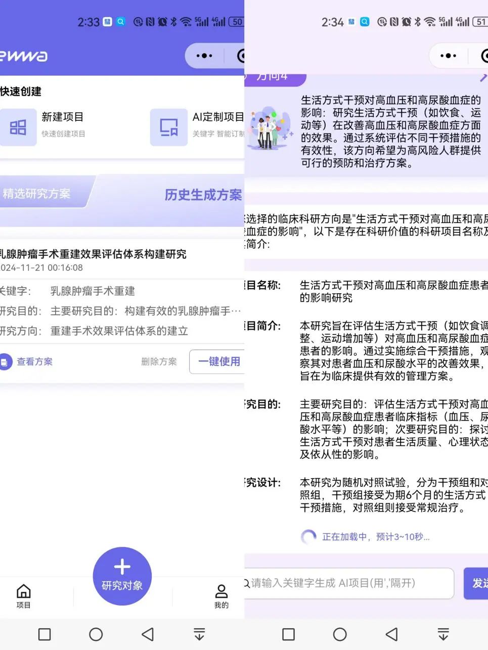Tap the doctors illustration beside 方向4 text
The height and width of the screenshot is (650, 488).
point(271,129)
